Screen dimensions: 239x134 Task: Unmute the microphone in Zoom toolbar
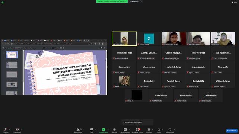[x=6, y=130]
